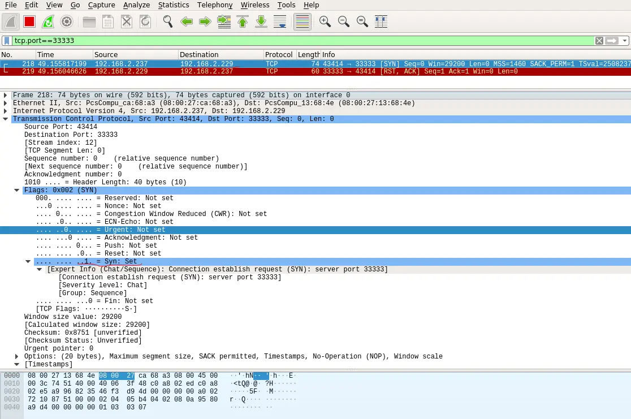The width and height of the screenshot is (631, 419).
Task: Stop the running capture with the red square
Action: coord(29,21)
